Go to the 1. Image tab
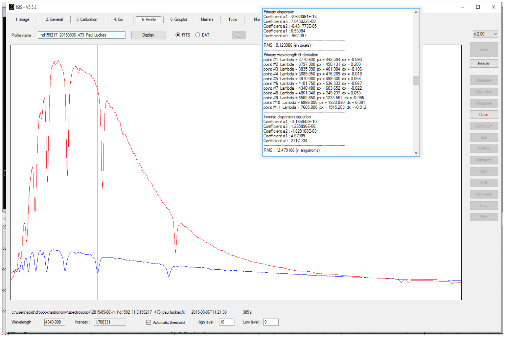 tap(22, 20)
